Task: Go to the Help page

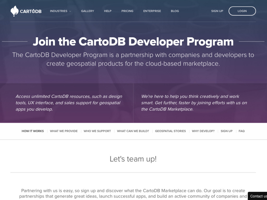Action: click(x=108, y=11)
